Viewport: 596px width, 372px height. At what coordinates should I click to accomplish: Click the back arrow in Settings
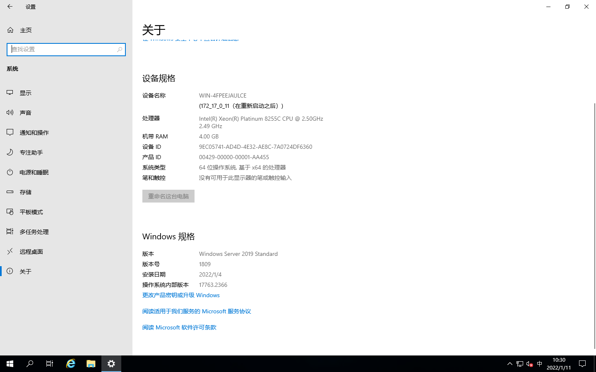10,7
